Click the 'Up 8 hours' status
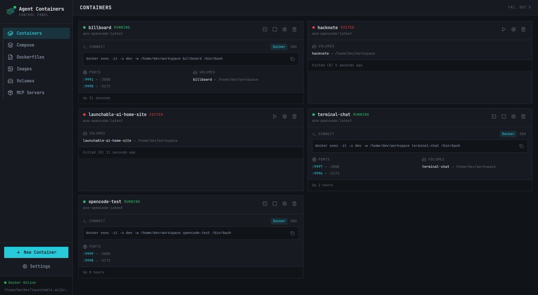538x295 pixels. pyautogui.click(x=93, y=272)
